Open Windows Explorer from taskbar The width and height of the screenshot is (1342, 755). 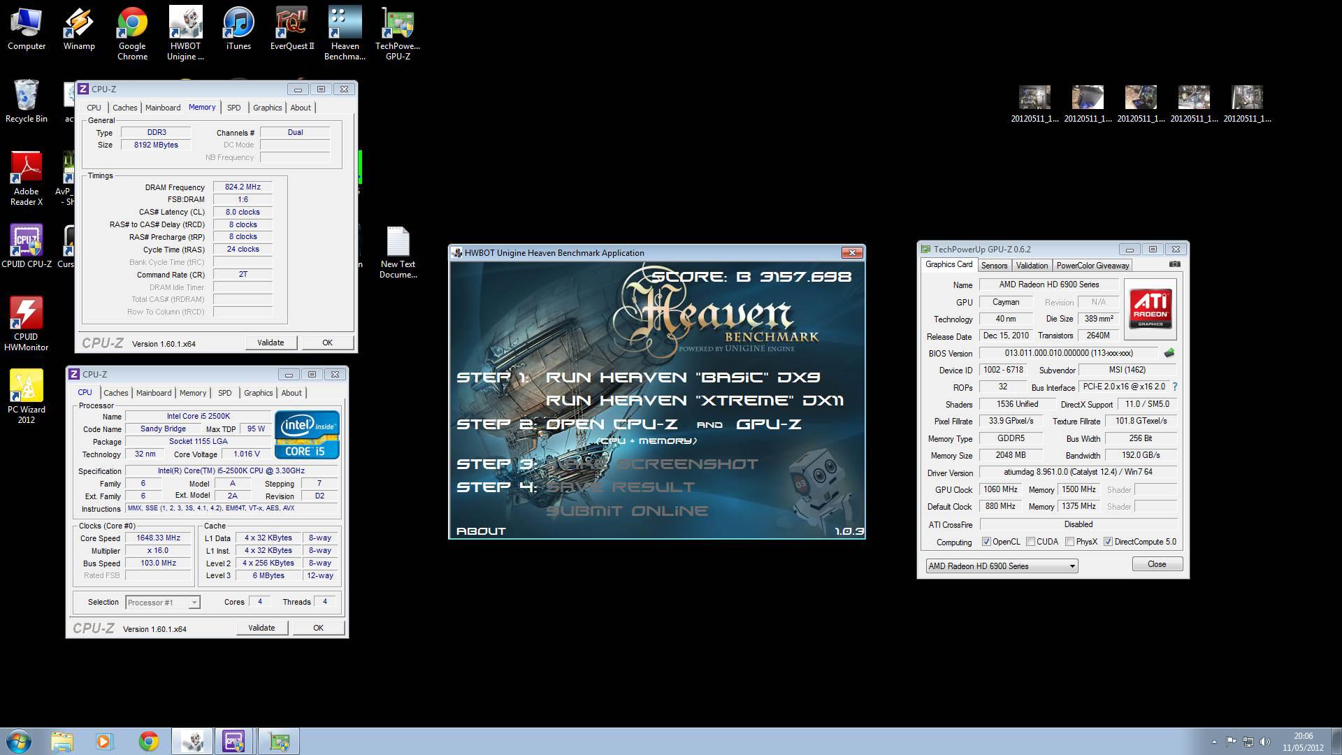[62, 741]
